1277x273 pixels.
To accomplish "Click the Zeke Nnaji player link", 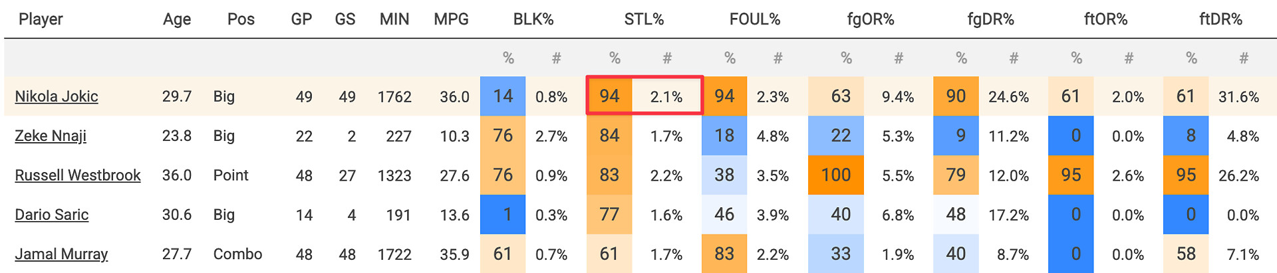I will pos(51,136).
